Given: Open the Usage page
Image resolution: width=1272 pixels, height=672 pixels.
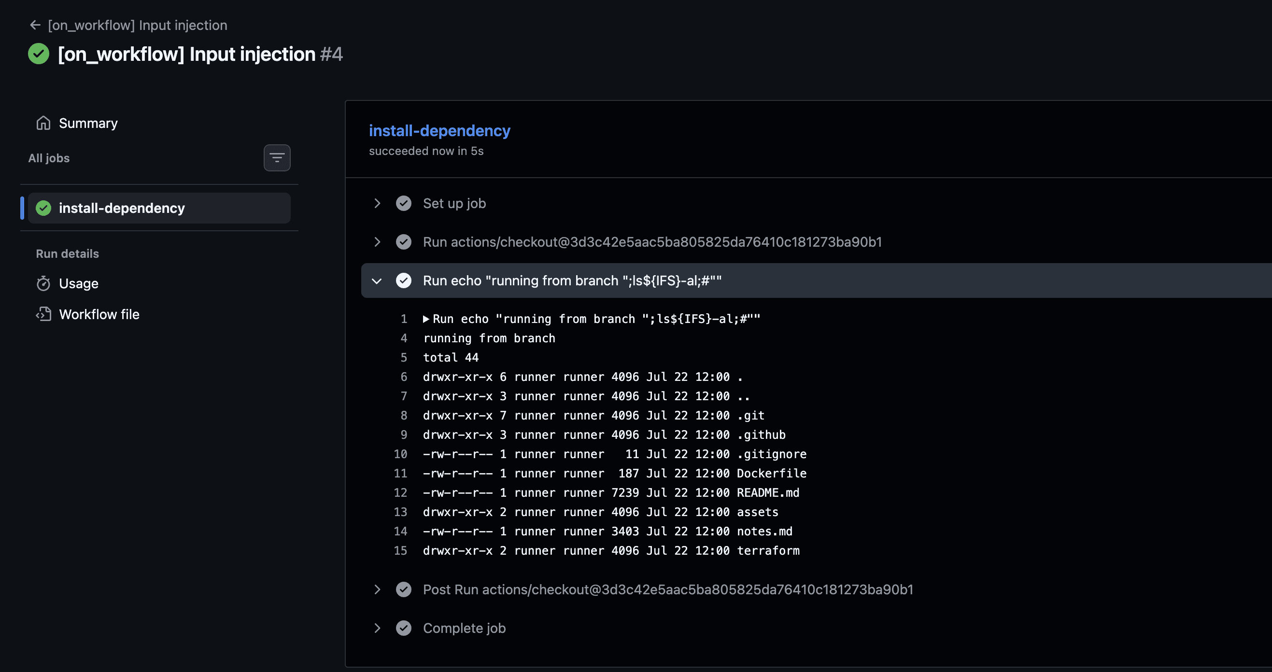Looking at the screenshot, I should 79,283.
